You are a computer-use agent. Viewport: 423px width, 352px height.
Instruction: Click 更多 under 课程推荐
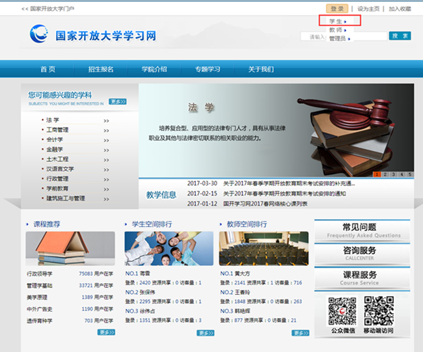point(106,332)
